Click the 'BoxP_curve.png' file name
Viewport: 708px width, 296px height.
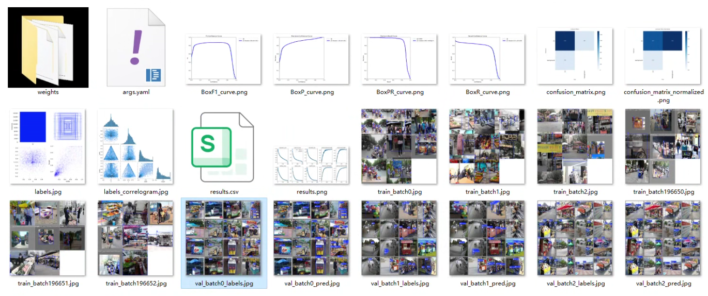pyautogui.click(x=312, y=92)
